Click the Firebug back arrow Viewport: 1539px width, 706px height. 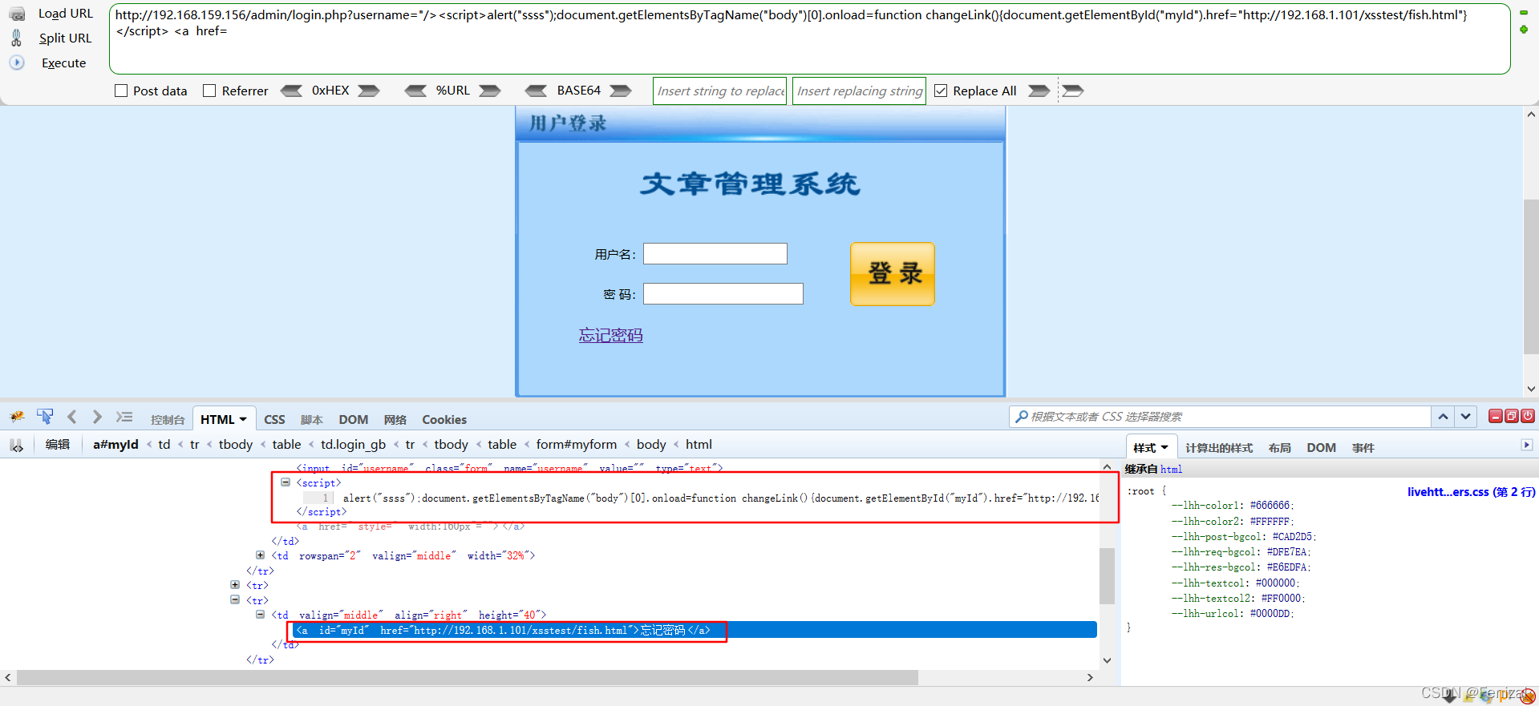coord(72,417)
